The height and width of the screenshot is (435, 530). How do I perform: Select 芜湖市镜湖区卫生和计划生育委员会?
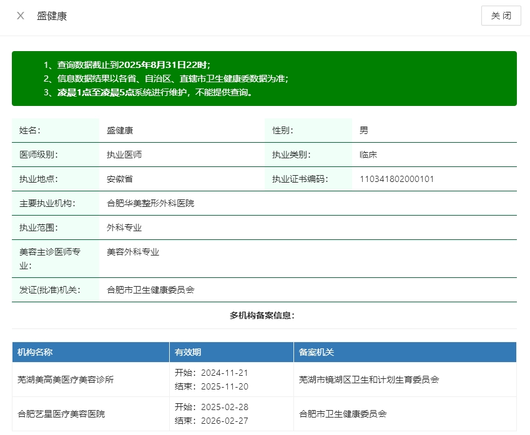click(369, 380)
